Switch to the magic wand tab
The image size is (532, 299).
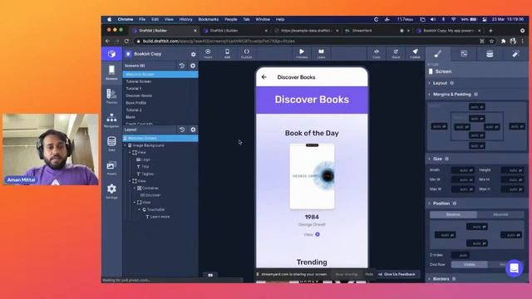click(515, 54)
